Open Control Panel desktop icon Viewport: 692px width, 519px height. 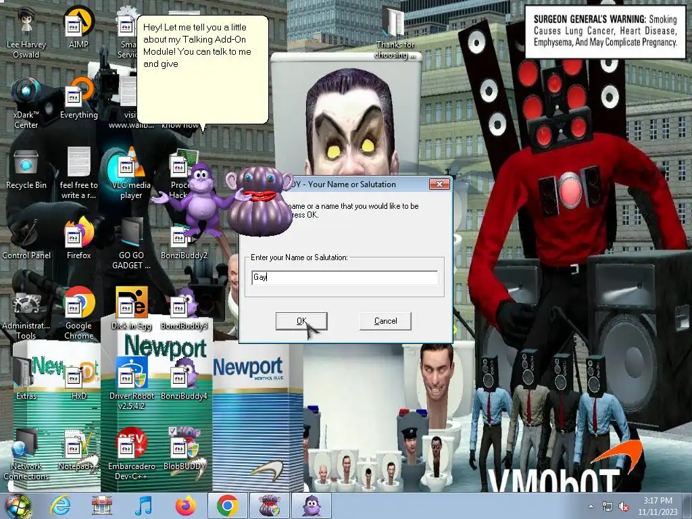coord(26,239)
